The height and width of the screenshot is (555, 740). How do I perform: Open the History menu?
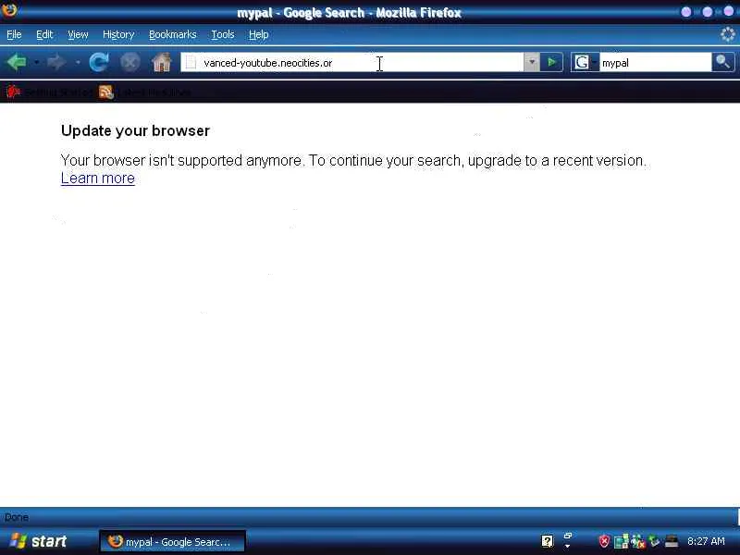click(x=118, y=34)
